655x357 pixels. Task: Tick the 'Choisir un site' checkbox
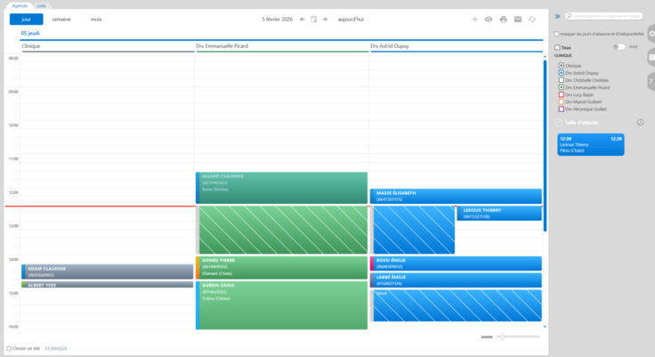[x=10, y=348]
